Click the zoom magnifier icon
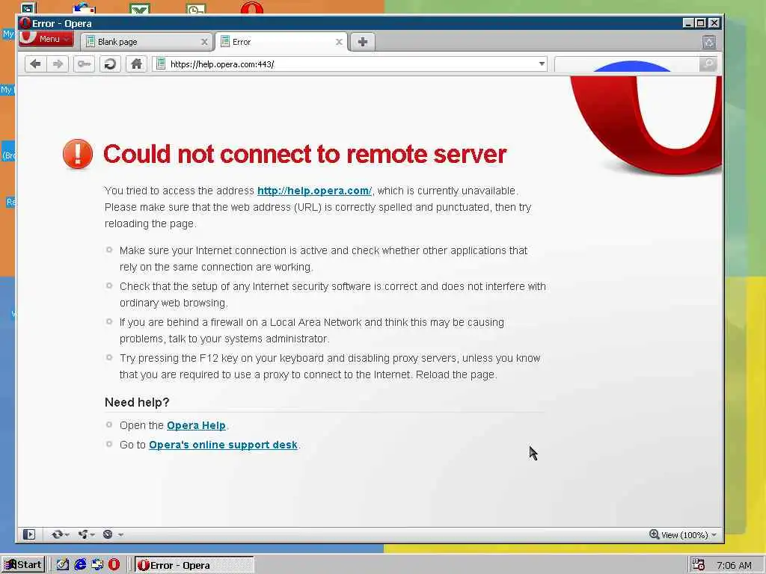Screen dimensions: 766x574 coord(654,534)
